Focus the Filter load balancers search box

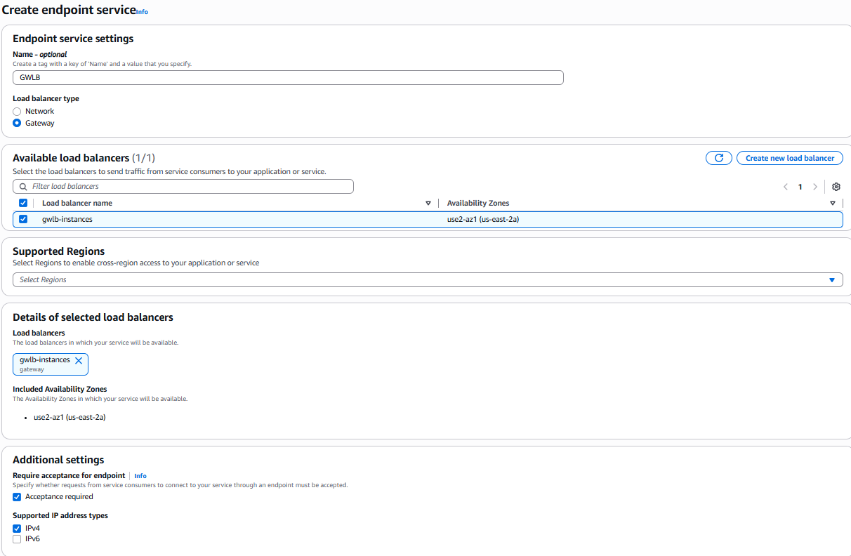coord(190,187)
